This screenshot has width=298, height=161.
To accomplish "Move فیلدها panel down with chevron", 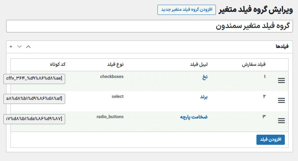I will (20, 47).
